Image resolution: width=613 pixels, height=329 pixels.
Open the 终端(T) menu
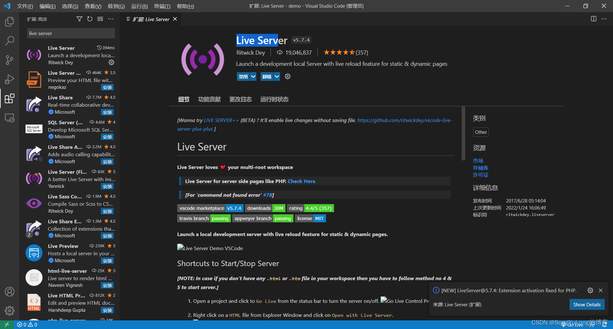click(162, 6)
